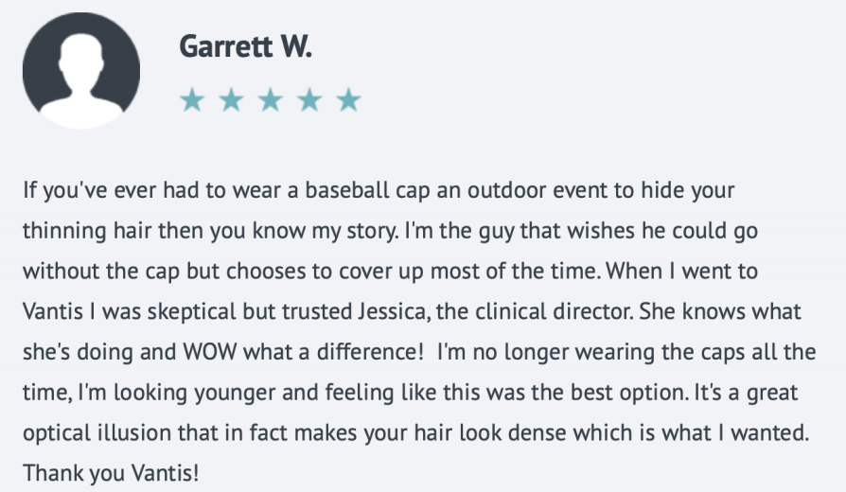846x492 pixels.
Task: Click Garrett W.'s profile avatar icon
Action: (81, 71)
